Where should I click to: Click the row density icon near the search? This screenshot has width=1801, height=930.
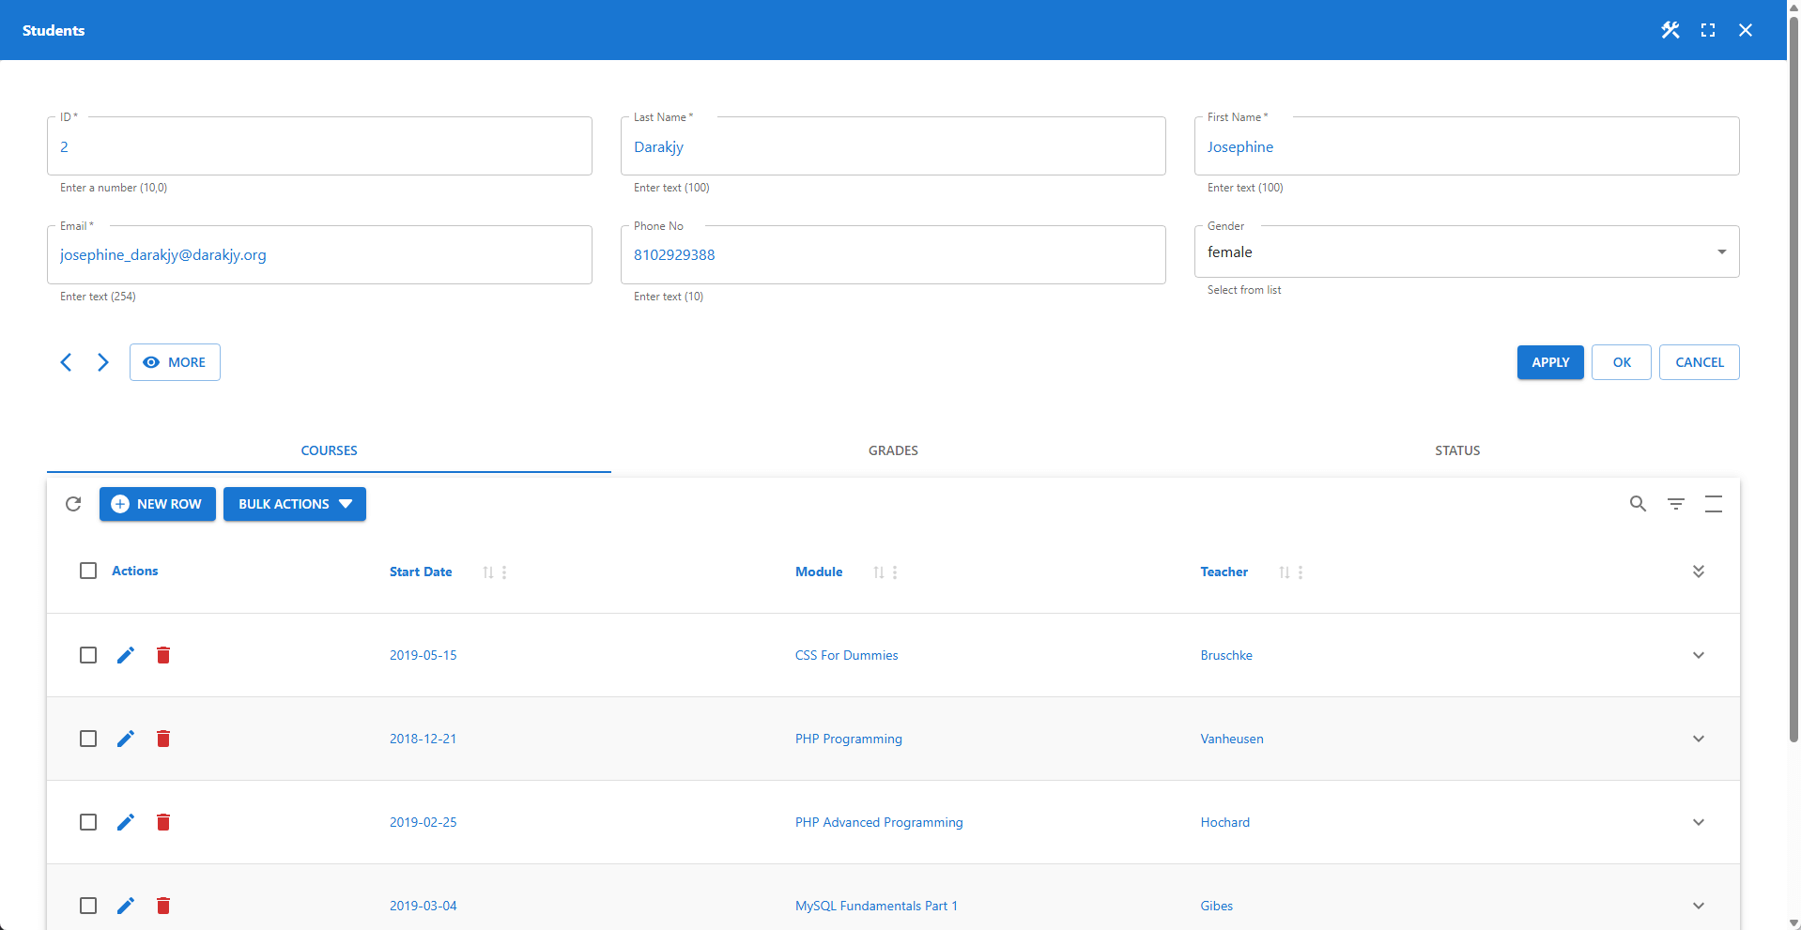(x=1713, y=504)
